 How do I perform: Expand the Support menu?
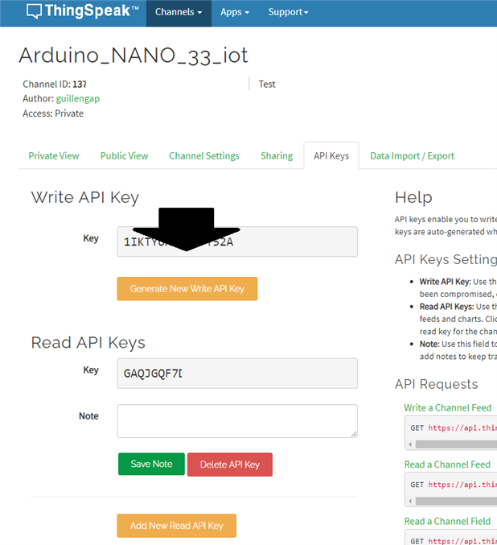coord(288,13)
